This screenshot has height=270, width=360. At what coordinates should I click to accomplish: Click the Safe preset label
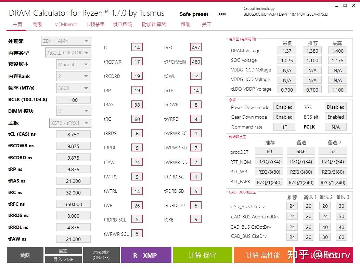(194, 14)
